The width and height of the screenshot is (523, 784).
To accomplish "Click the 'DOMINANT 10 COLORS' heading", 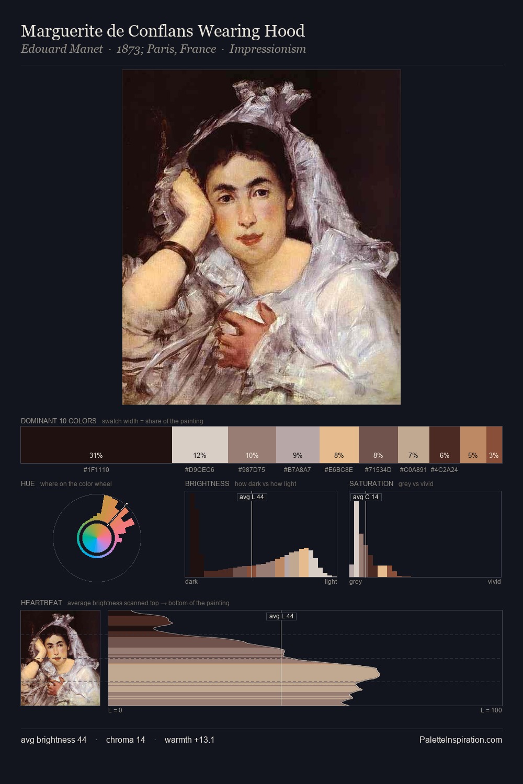I will (59, 421).
